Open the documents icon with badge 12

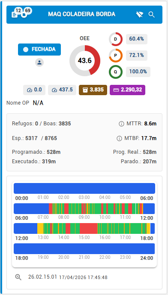tap(15, 15)
